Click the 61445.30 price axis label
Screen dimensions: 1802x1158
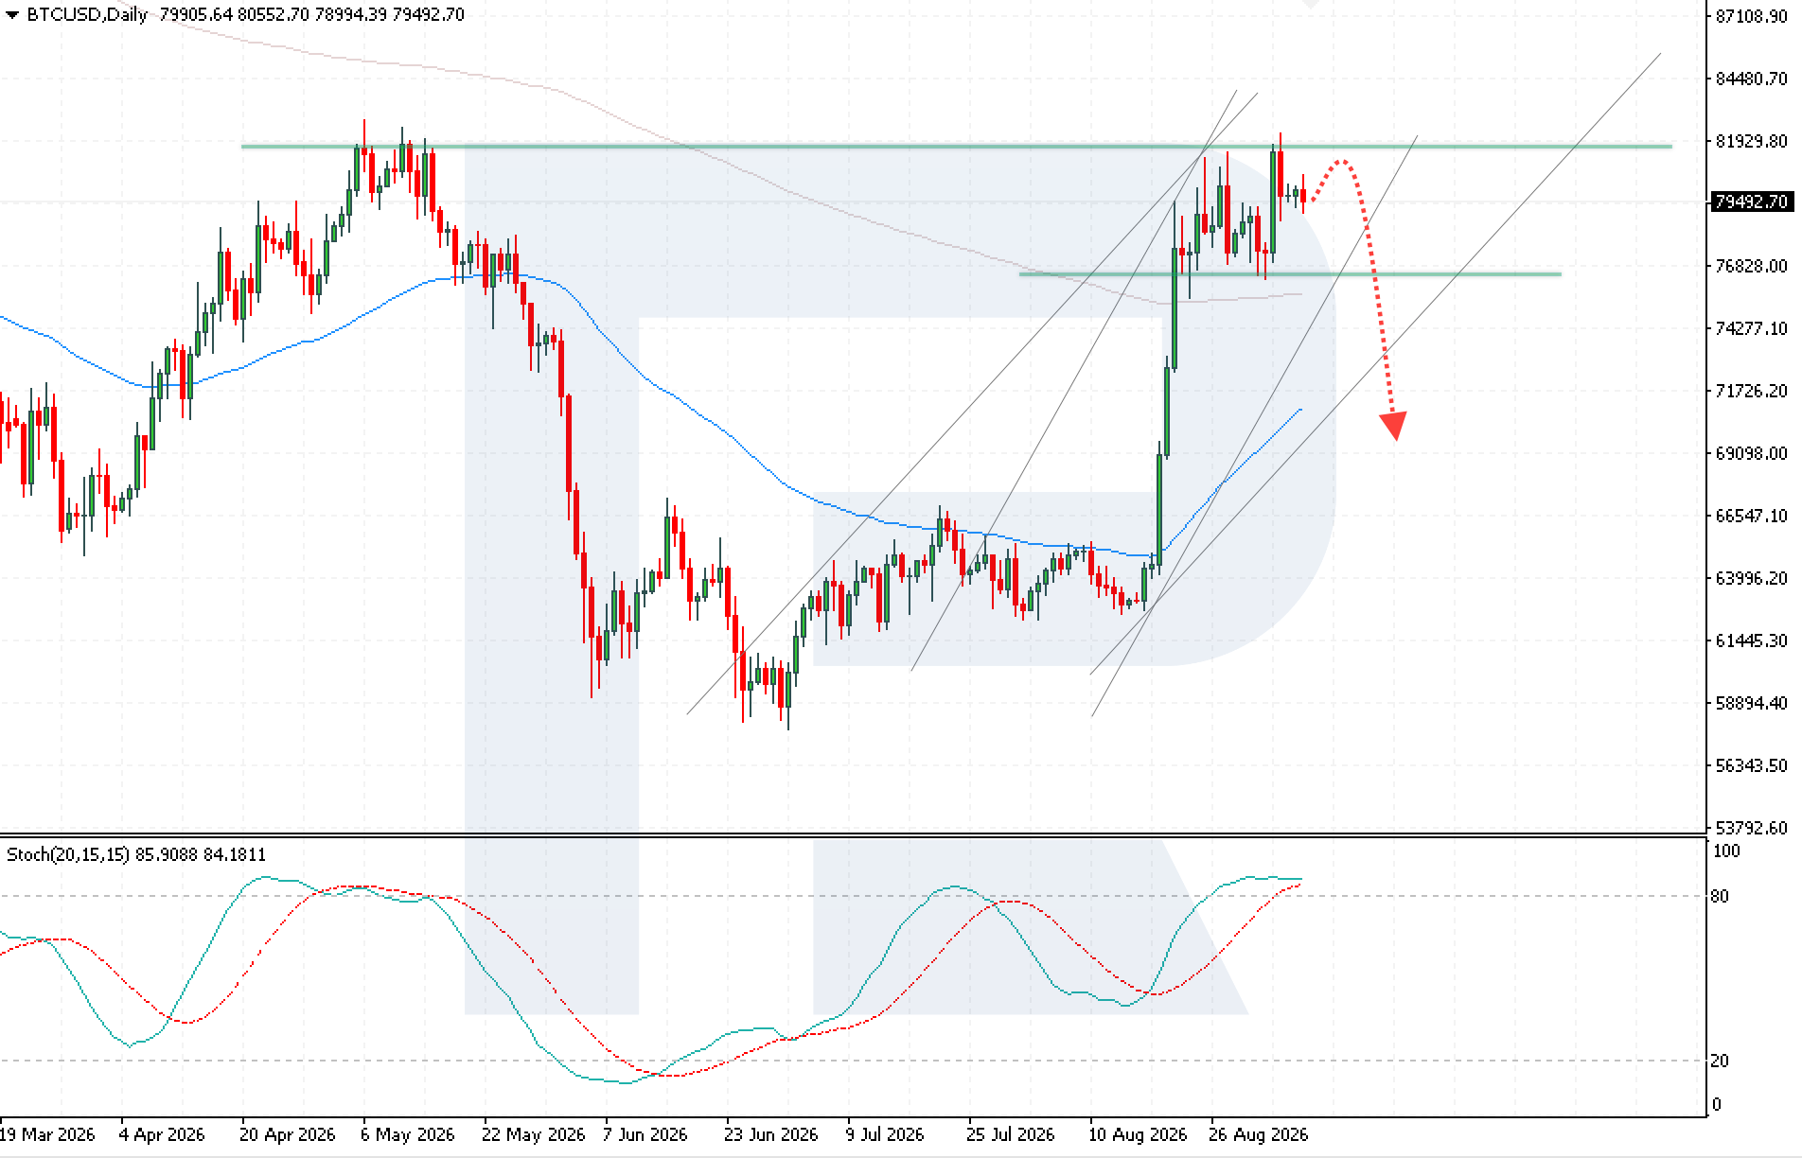click(x=1752, y=640)
